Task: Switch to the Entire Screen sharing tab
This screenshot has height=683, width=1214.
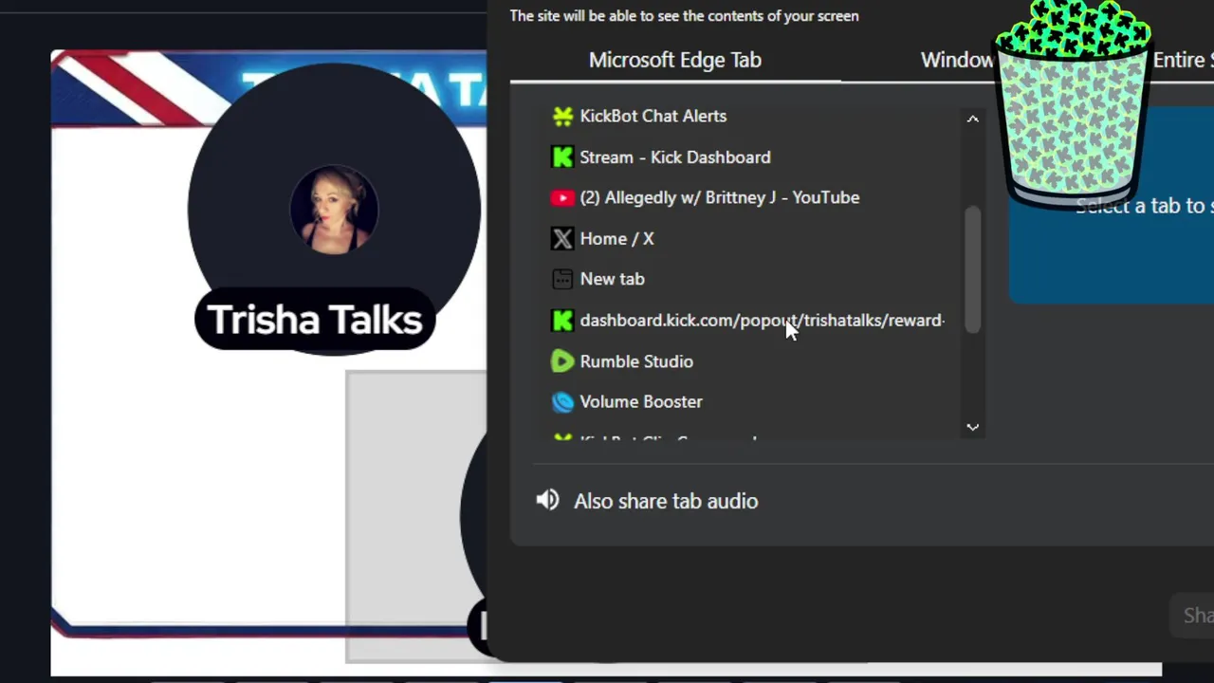Action: point(1183,60)
